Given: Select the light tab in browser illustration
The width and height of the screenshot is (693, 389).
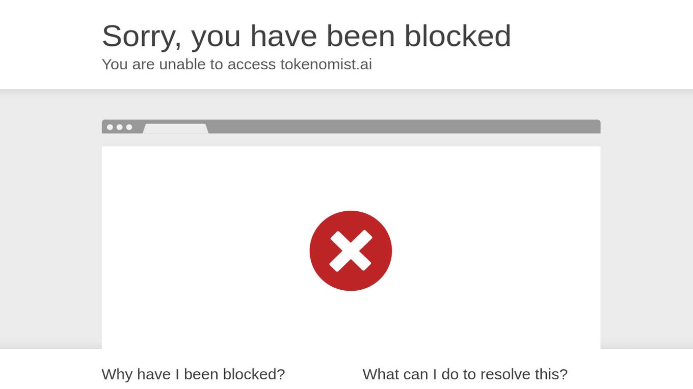Looking at the screenshot, I should pos(175,129).
